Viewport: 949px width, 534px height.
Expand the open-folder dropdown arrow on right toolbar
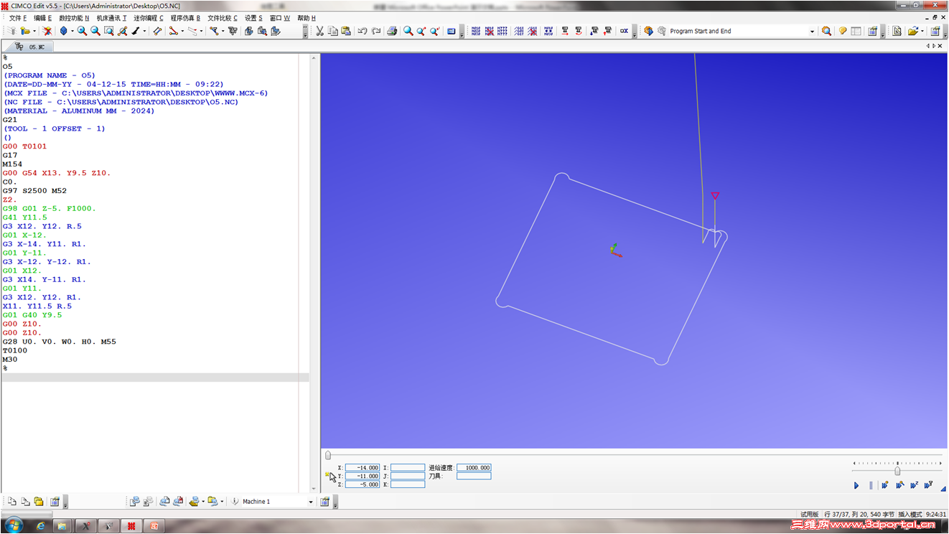point(922,31)
